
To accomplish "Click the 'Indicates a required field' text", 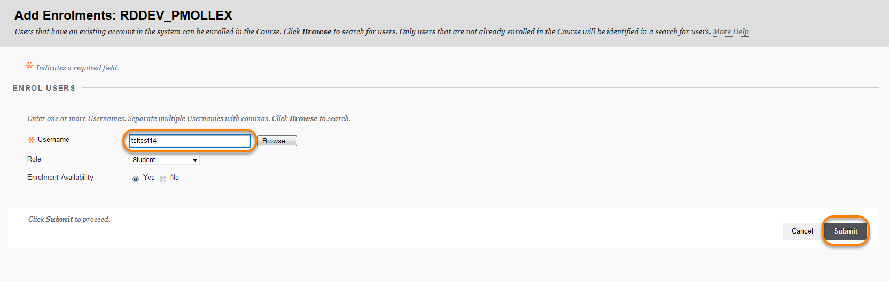I will point(77,68).
